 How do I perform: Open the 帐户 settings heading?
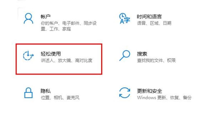click(x=46, y=17)
